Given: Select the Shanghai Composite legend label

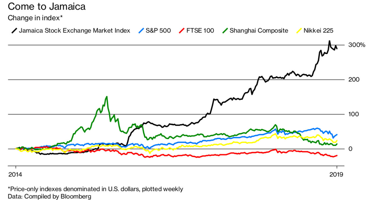Looking at the screenshot, I should coord(259,30).
